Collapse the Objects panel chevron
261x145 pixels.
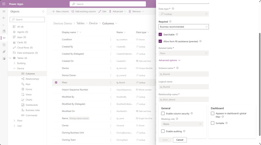point(43,11)
